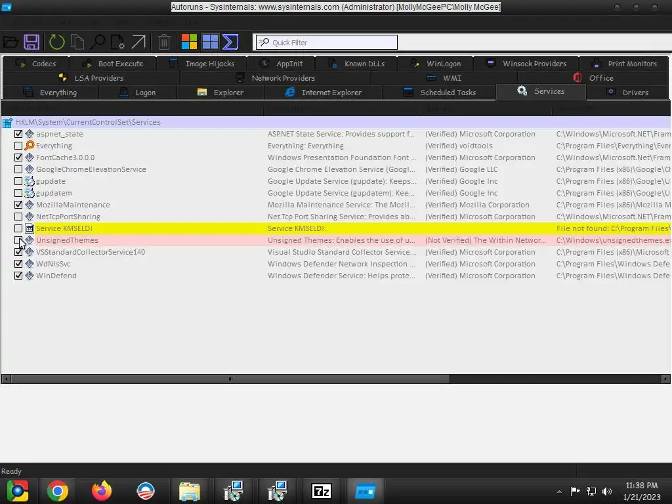Click the green Refresh icon
The image size is (672, 504).
pos(56,42)
